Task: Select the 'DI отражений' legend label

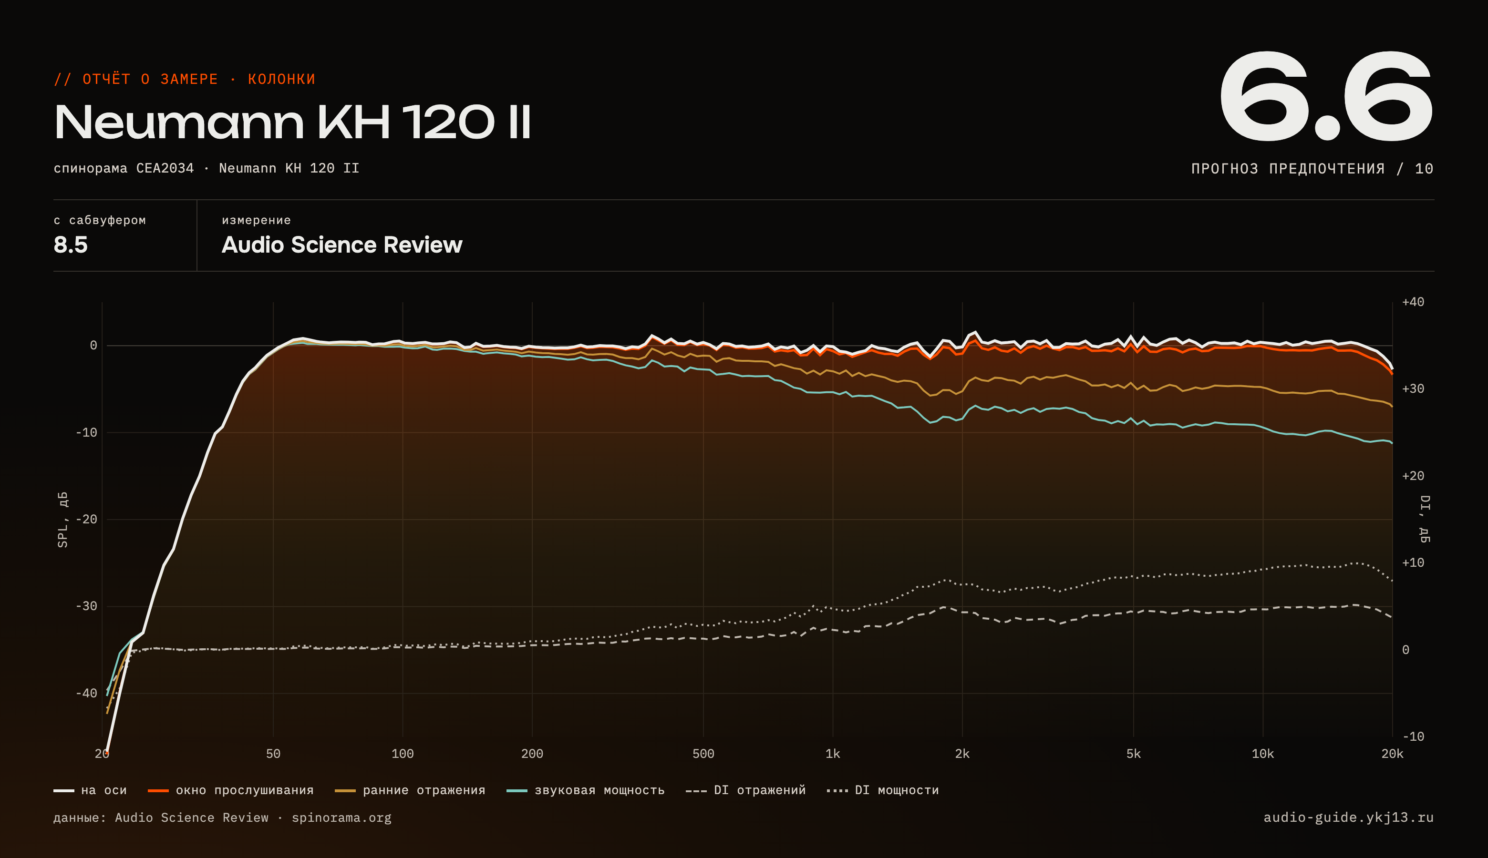Action: pos(760,790)
